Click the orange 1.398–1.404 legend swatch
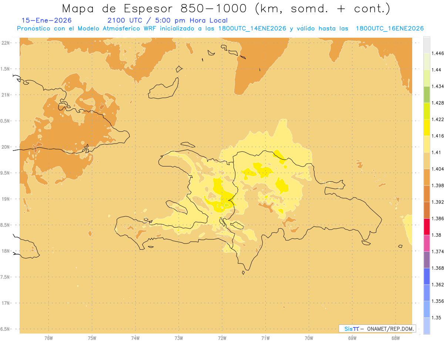444x343 pixels. pos(427,177)
